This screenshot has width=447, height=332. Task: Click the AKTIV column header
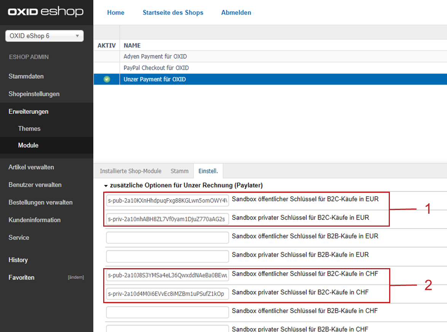pos(107,46)
